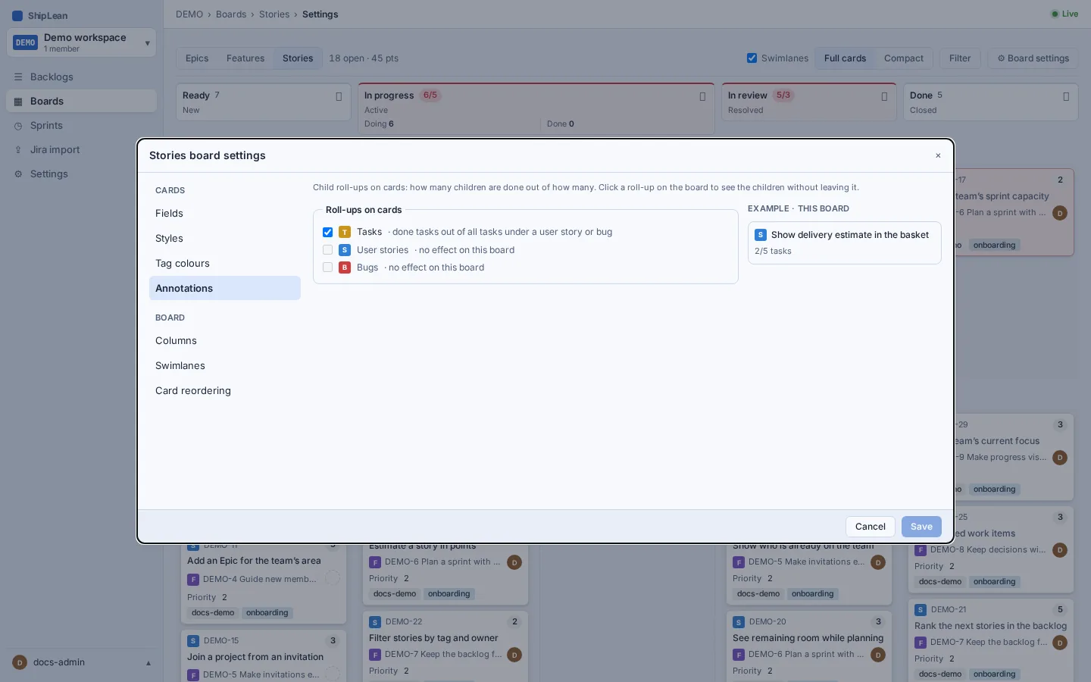Collapse the Ready column
Image resolution: width=1091 pixels, height=682 pixels.
tap(339, 96)
